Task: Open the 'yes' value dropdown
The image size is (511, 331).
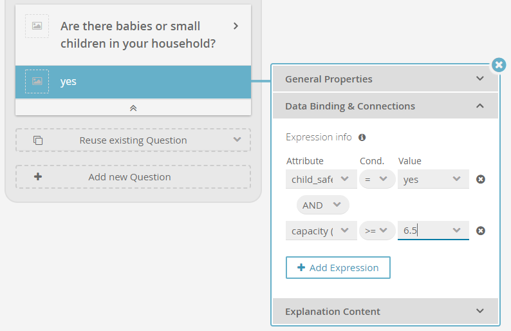Action: (433, 179)
